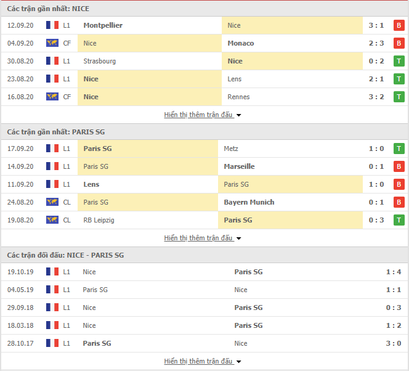Click the world flag icon on the Nice vs Rennes row
Screen dimensions: 409x371
52,97
